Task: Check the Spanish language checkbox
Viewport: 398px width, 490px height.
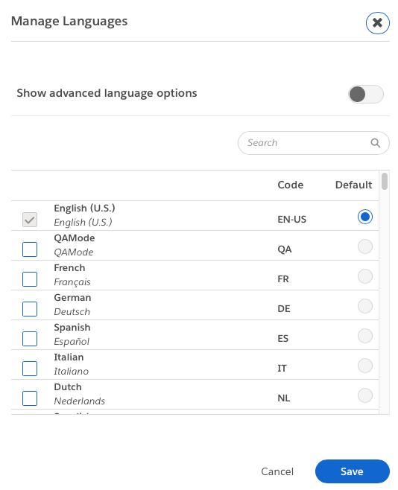Action: [30, 339]
